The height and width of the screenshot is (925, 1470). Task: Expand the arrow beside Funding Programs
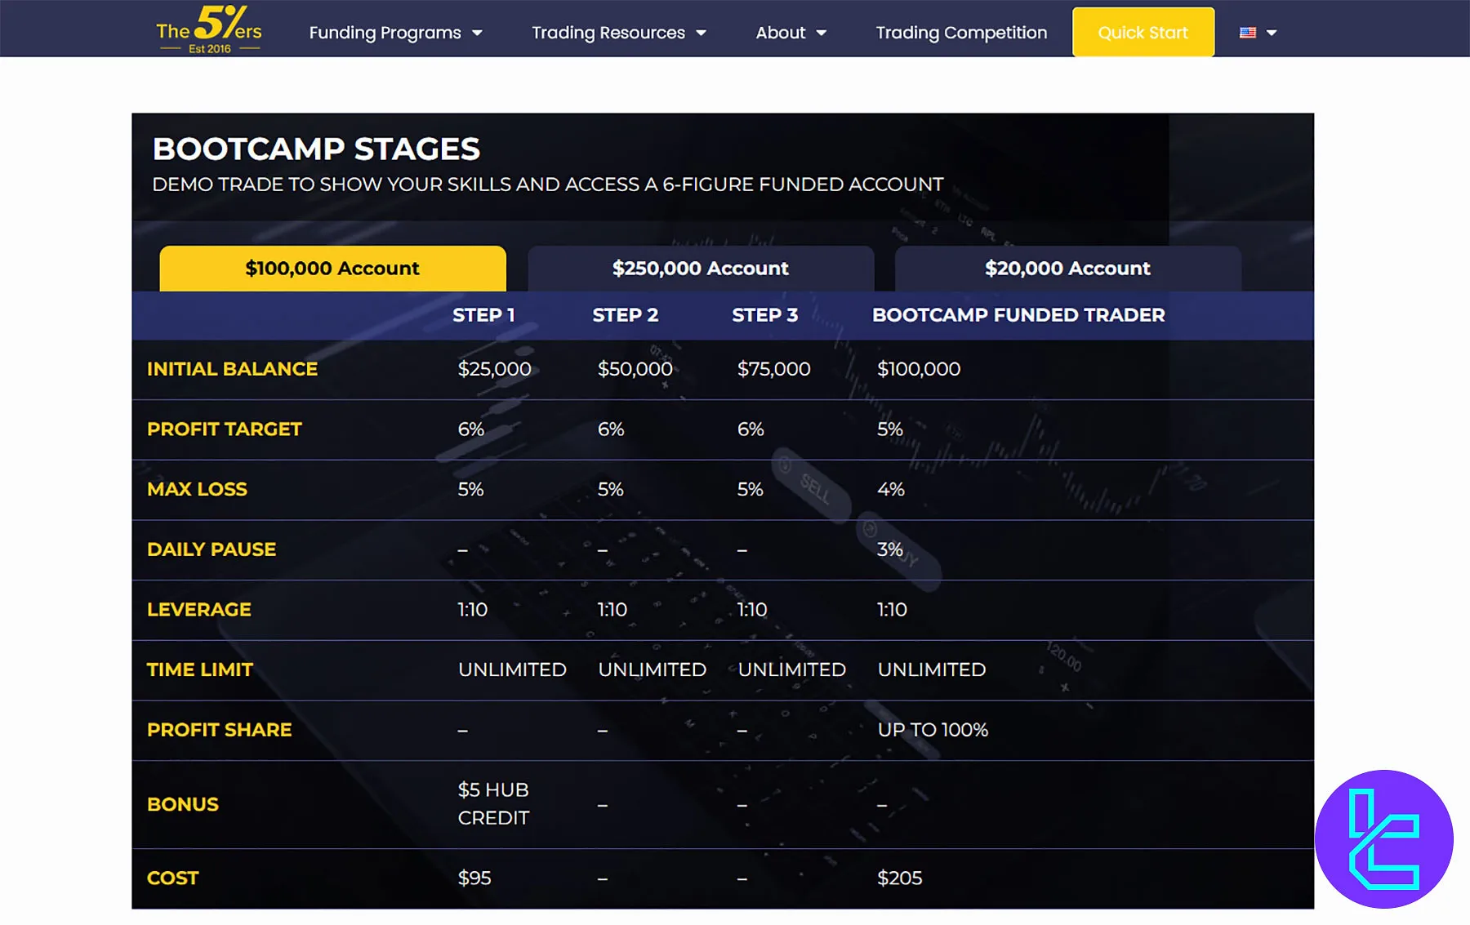click(x=478, y=33)
